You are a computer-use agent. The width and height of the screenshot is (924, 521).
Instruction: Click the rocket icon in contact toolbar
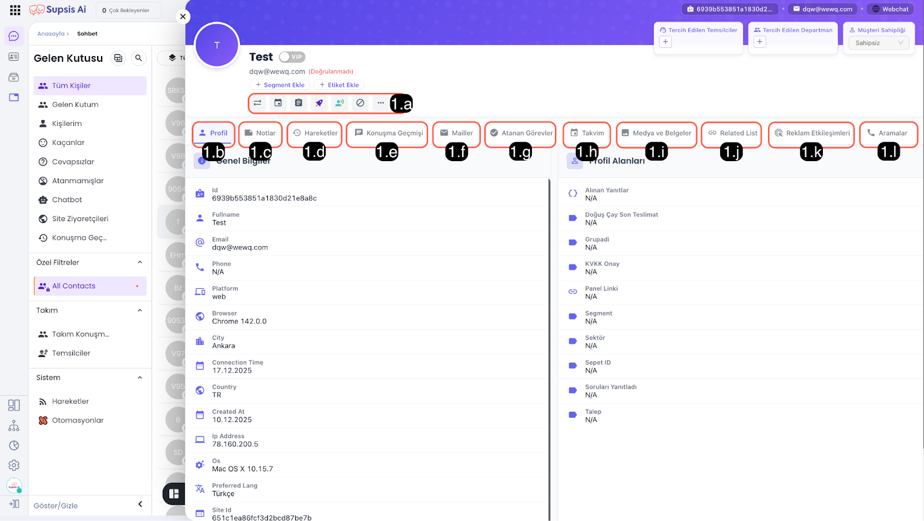point(319,103)
